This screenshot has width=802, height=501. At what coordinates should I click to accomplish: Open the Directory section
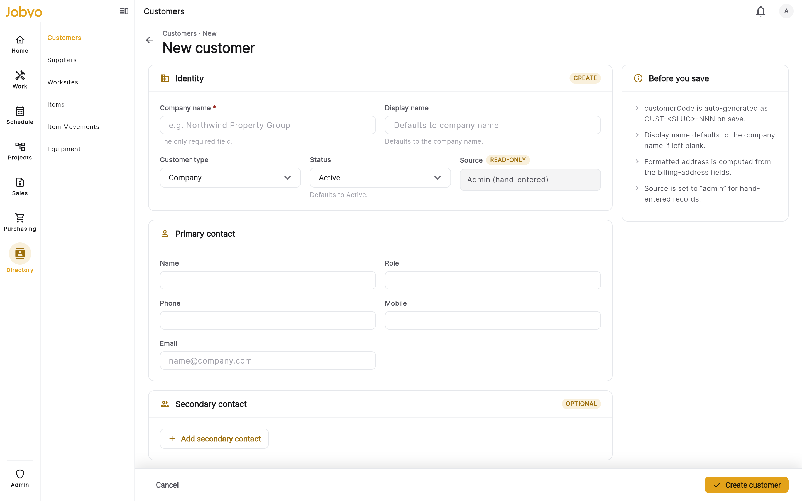click(20, 258)
